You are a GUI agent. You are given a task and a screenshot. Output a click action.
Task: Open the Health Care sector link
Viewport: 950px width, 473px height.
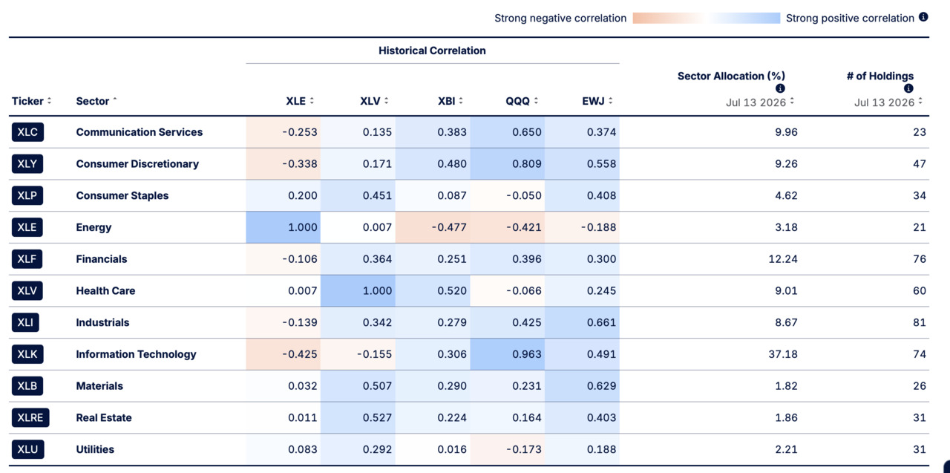pos(105,291)
